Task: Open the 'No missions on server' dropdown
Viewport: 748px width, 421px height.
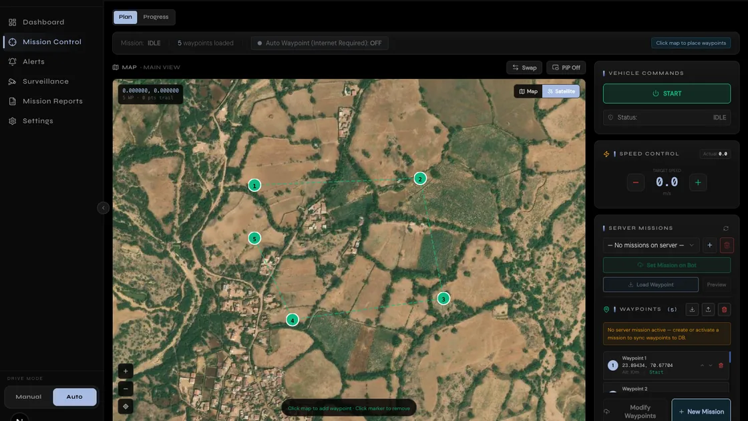Action: click(650, 245)
